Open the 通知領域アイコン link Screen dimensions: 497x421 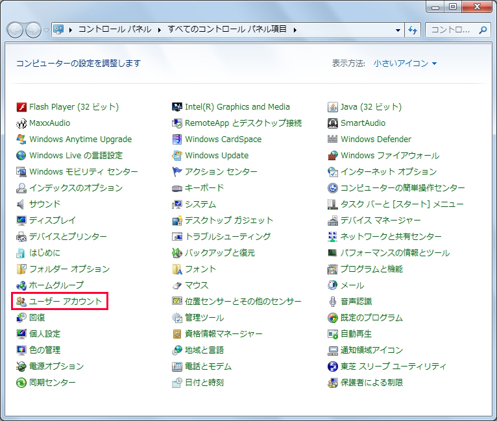[372, 350]
